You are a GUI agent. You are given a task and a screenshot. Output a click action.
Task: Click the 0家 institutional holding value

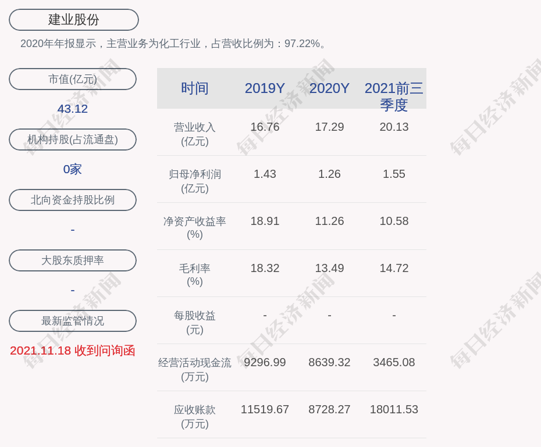[73, 169]
